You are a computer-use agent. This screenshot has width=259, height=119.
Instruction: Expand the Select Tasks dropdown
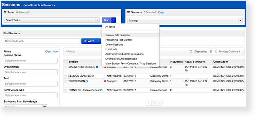point(52,20)
